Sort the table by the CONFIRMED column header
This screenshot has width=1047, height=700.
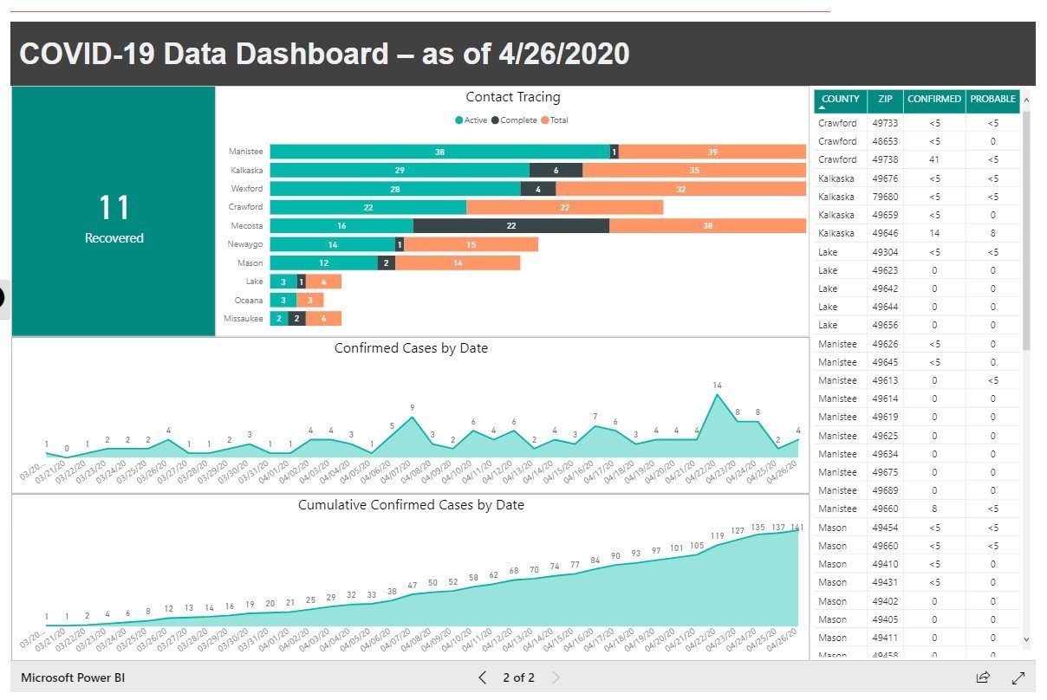(x=933, y=100)
